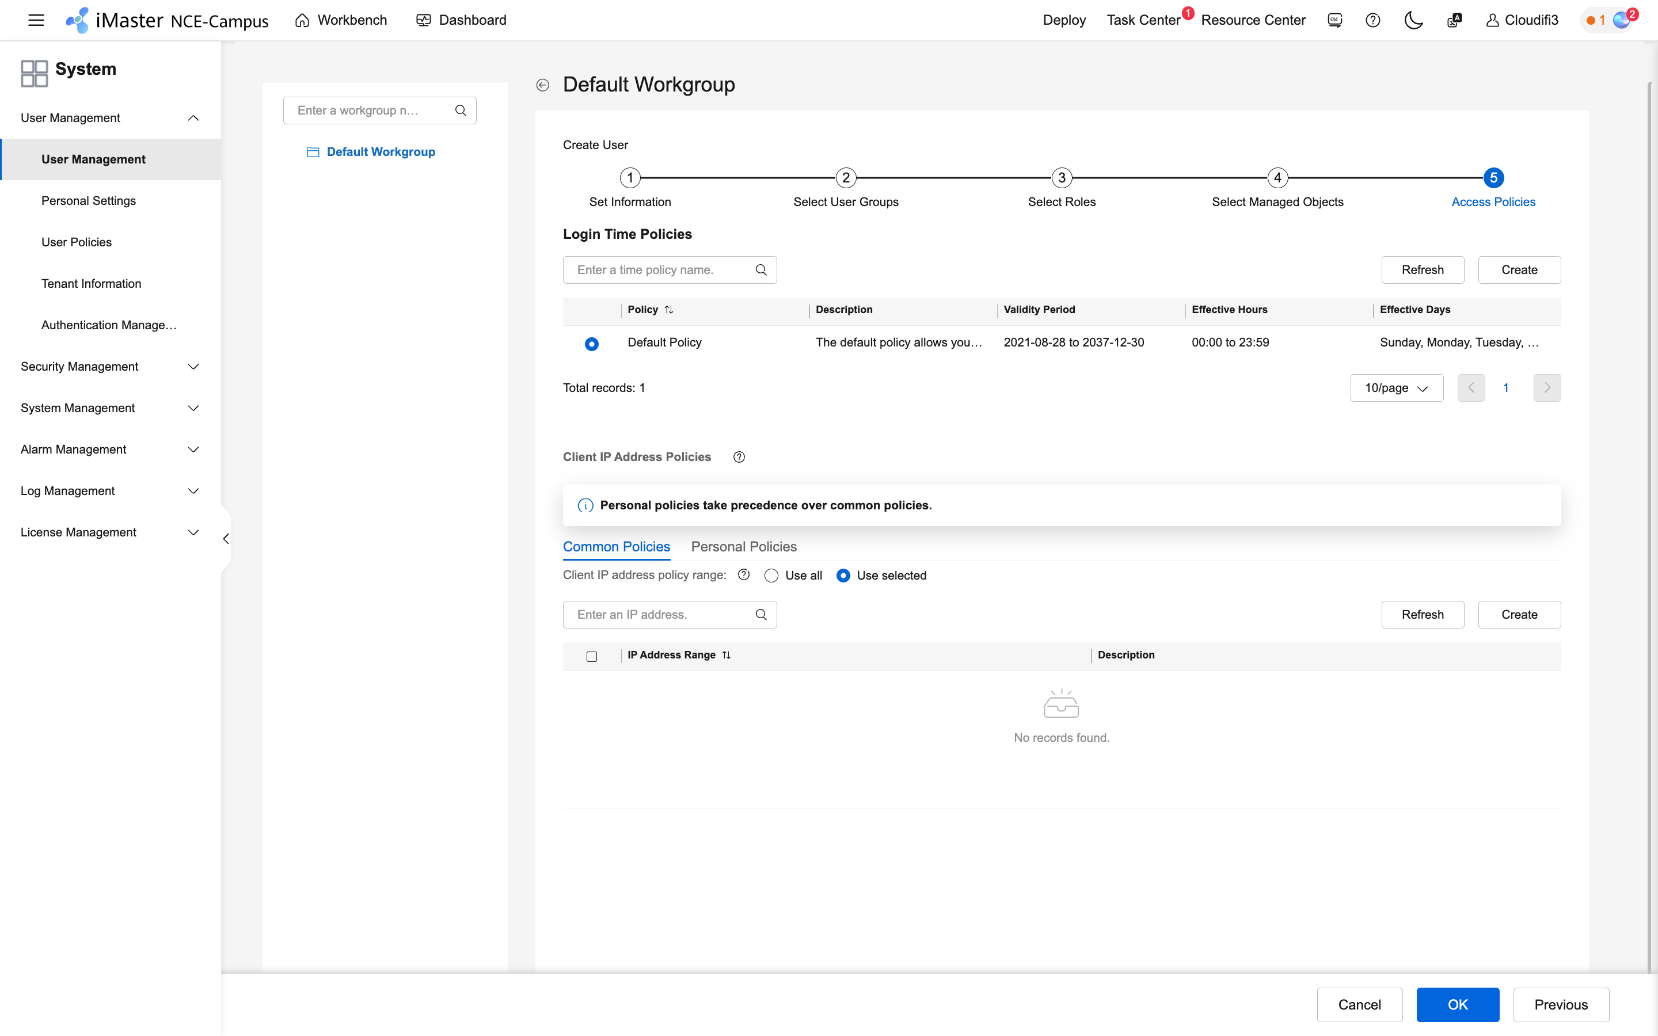The width and height of the screenshot is (1658, 1036).
Task: Collapse the User Management section
Action: point(193,117)
